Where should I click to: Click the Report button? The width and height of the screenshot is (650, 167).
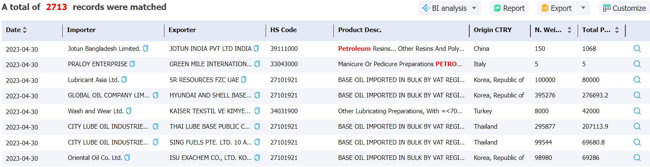(509, 8)
